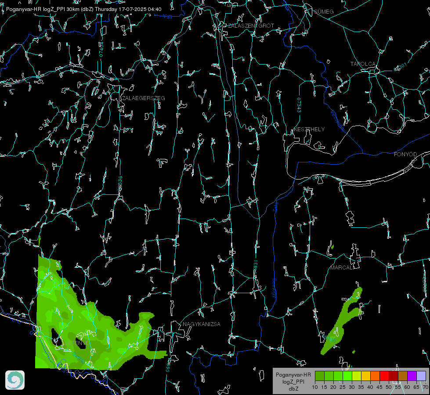
Task: Click the dbZ unit label in legend
Action: [x=293, y=389]
